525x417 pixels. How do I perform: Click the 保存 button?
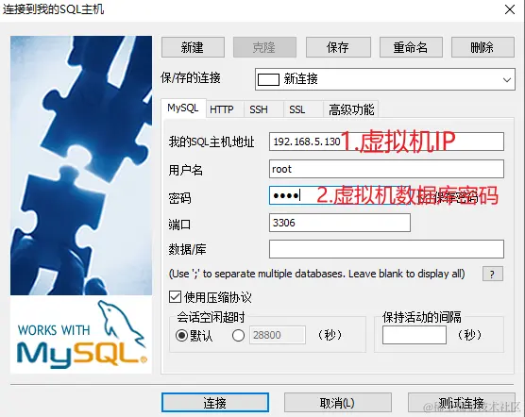(x=338, y=47)
